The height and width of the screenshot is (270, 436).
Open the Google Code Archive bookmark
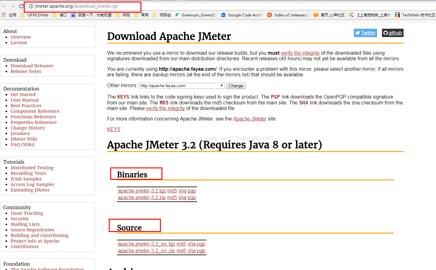click(242, 15)
